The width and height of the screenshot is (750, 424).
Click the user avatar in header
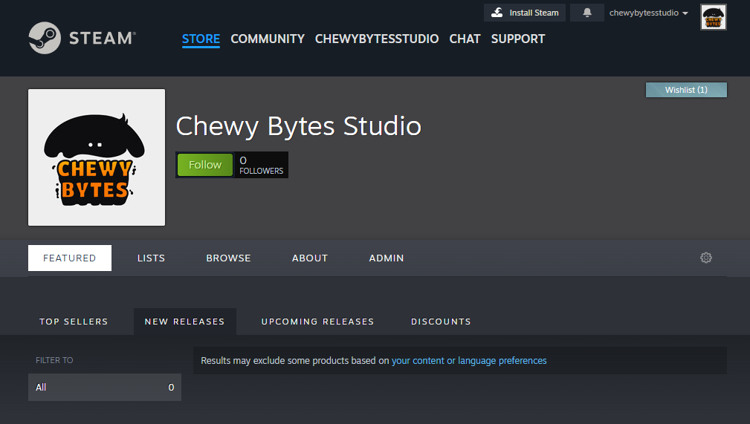pyautogui.click(x=713, y=17)
